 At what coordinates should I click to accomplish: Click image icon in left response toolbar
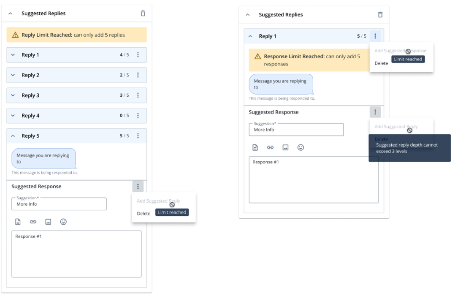[48, 222]
